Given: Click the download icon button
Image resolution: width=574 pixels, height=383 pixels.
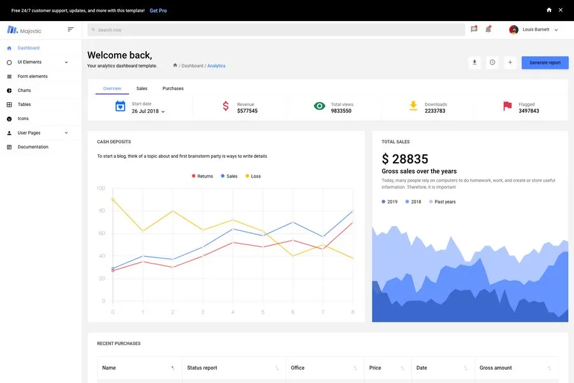Looking at the screenshot, I should point(475,63).
